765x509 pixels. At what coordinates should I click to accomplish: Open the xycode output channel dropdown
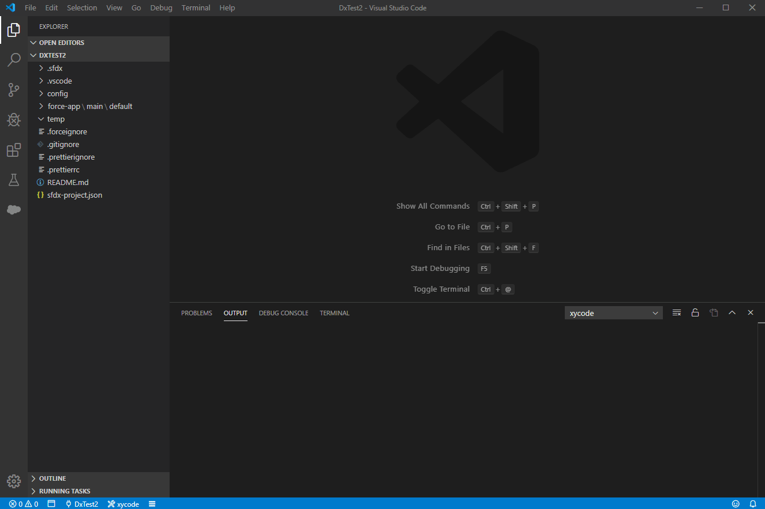(614, 313)
